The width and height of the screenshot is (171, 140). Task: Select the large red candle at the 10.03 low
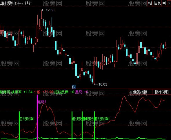94,72
